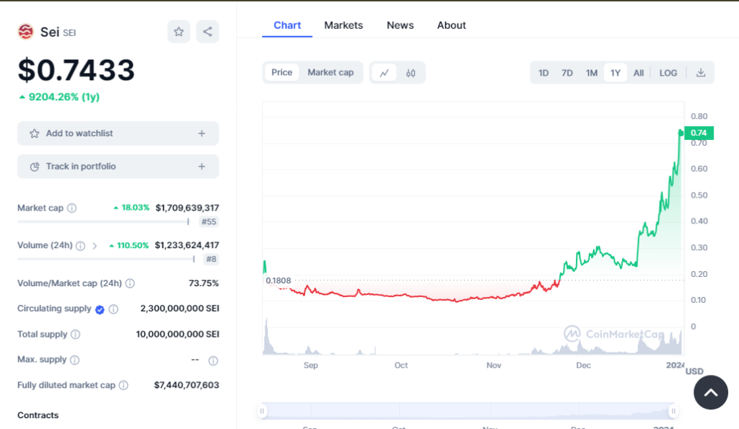Click the pie chart icon in Track in portfolio
The width and height of the screenshot is (739, 429).
pos(35,167)
